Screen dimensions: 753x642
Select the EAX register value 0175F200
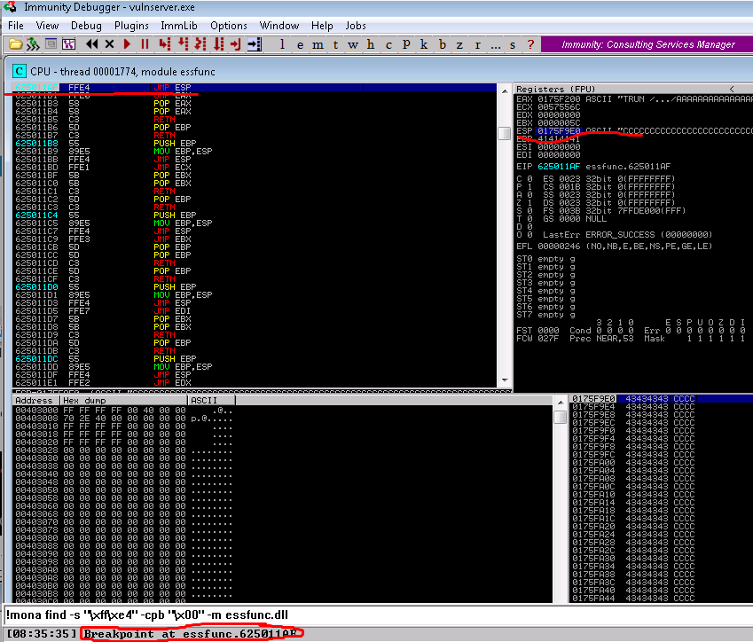559,99
